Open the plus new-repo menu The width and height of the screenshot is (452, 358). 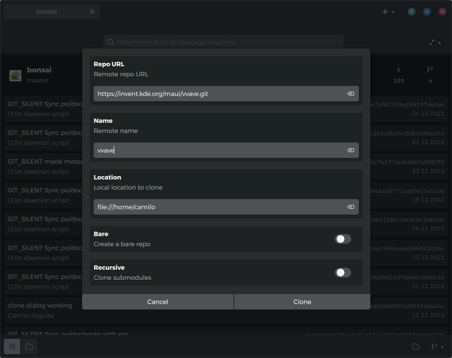(x=388, y=12)
